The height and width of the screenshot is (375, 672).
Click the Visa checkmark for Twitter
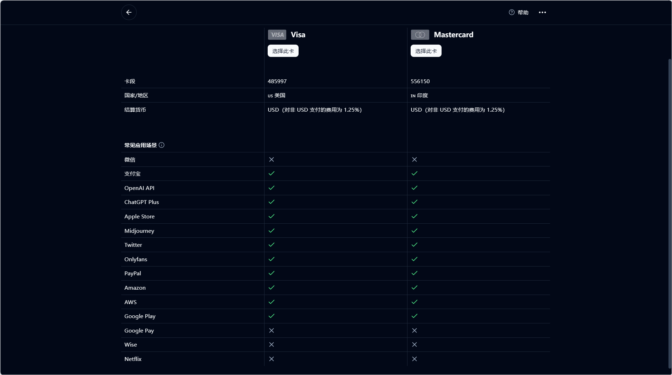click(272, 245)
